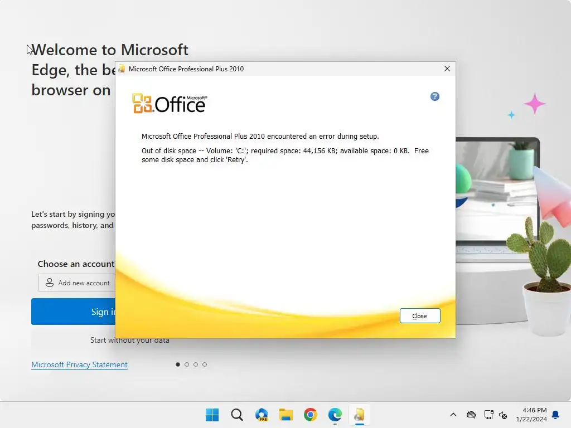This screenshot has height=428, width=571.
Task: Select the third page indicator dot
Action: (x=196, y=364)
